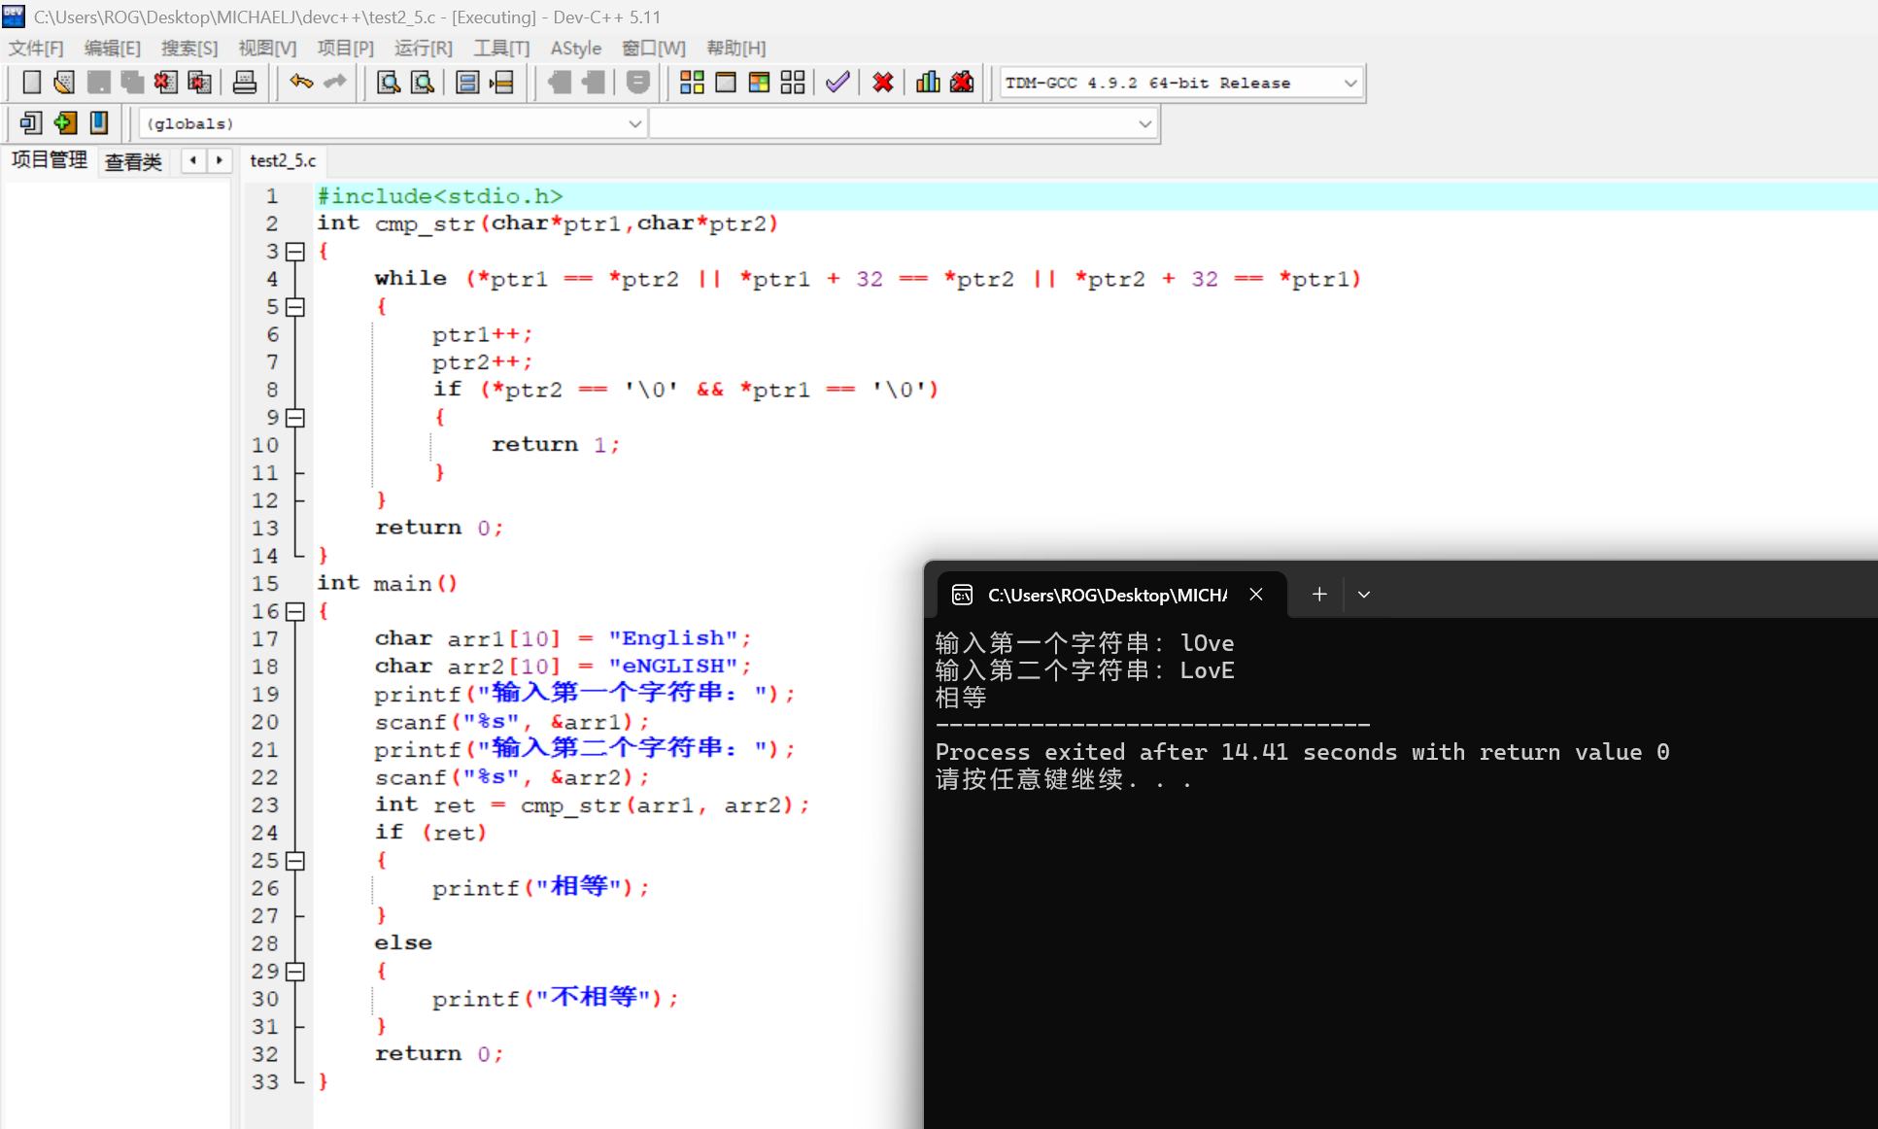Screen dimensions: 1878x1129
Task: Toggle fold box at line 16
Action: (x=296, y=611)
